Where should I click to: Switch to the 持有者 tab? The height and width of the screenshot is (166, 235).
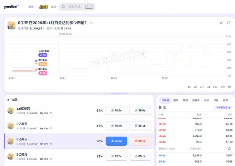point(196,100)
